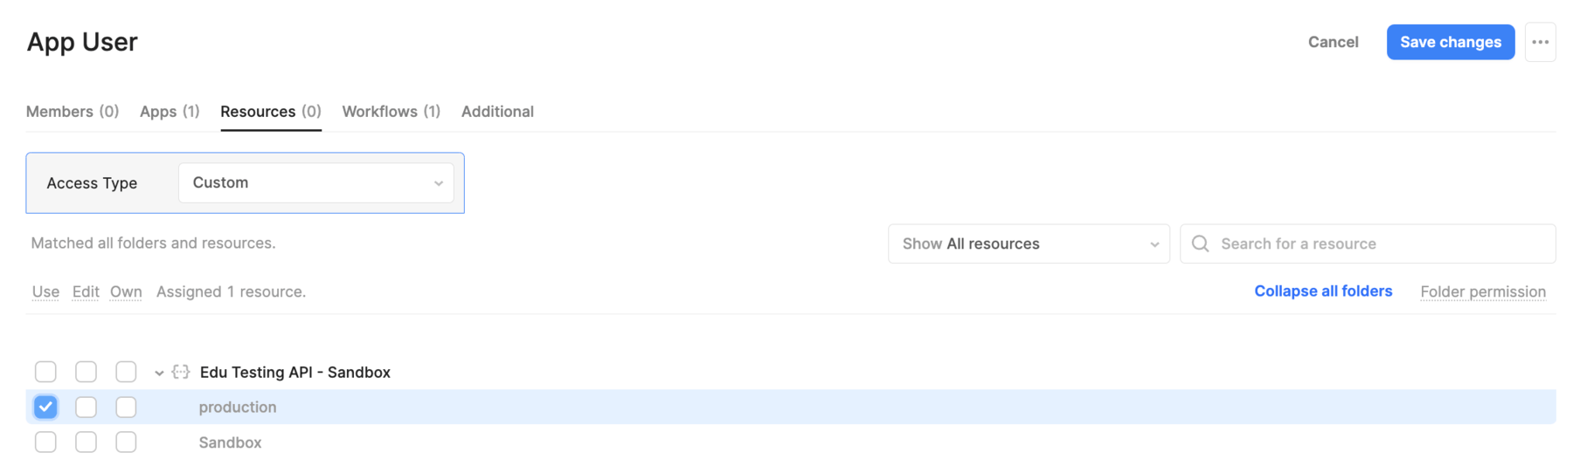Screen dimensions: 1573x459
Task: Click the magnifier icon in resource search
Action: (1200, 243)
